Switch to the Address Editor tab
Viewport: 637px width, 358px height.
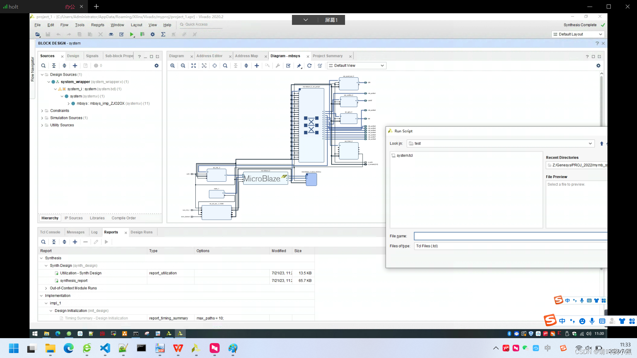pos(209,56)
